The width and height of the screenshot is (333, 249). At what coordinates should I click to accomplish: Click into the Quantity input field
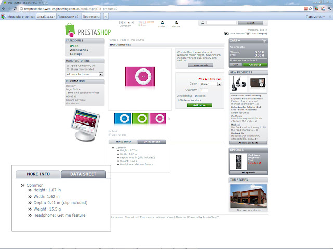(204, 90)
